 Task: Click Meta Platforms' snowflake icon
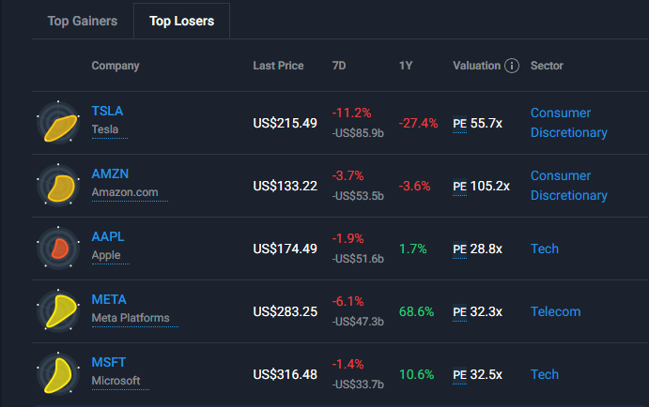[x=57, y=311]
